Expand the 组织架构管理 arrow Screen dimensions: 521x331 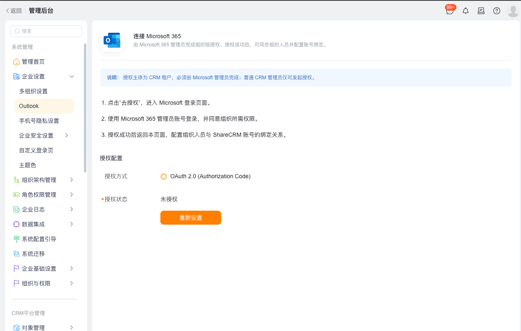72,180
